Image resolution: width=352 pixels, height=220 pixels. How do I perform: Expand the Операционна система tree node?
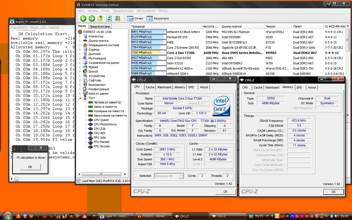pos(80,45)
